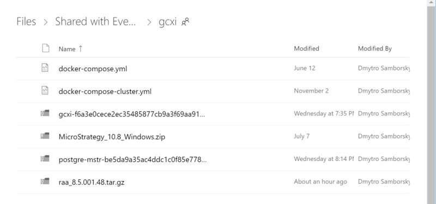Screen dimensions: 436x204
Task: Open the MicroStrategy_10.8_Windows.zip file
Action: click(x=112, y=137)
